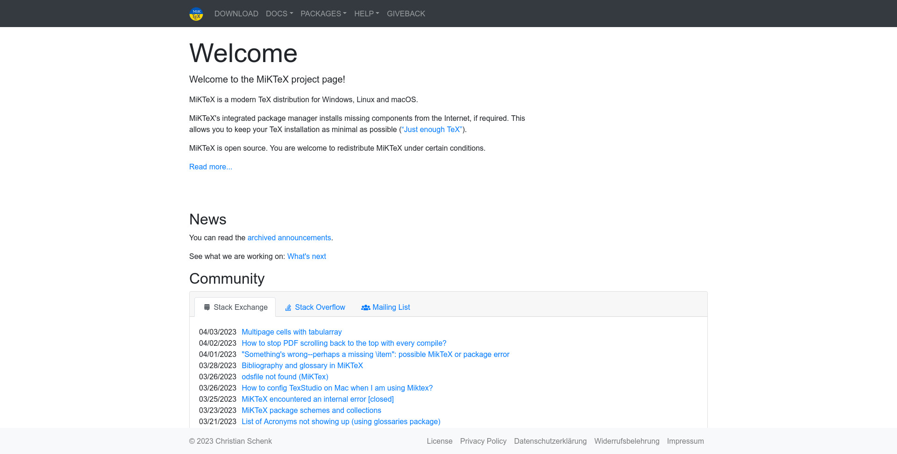Click the Mailing List people icon

point(365,307)
